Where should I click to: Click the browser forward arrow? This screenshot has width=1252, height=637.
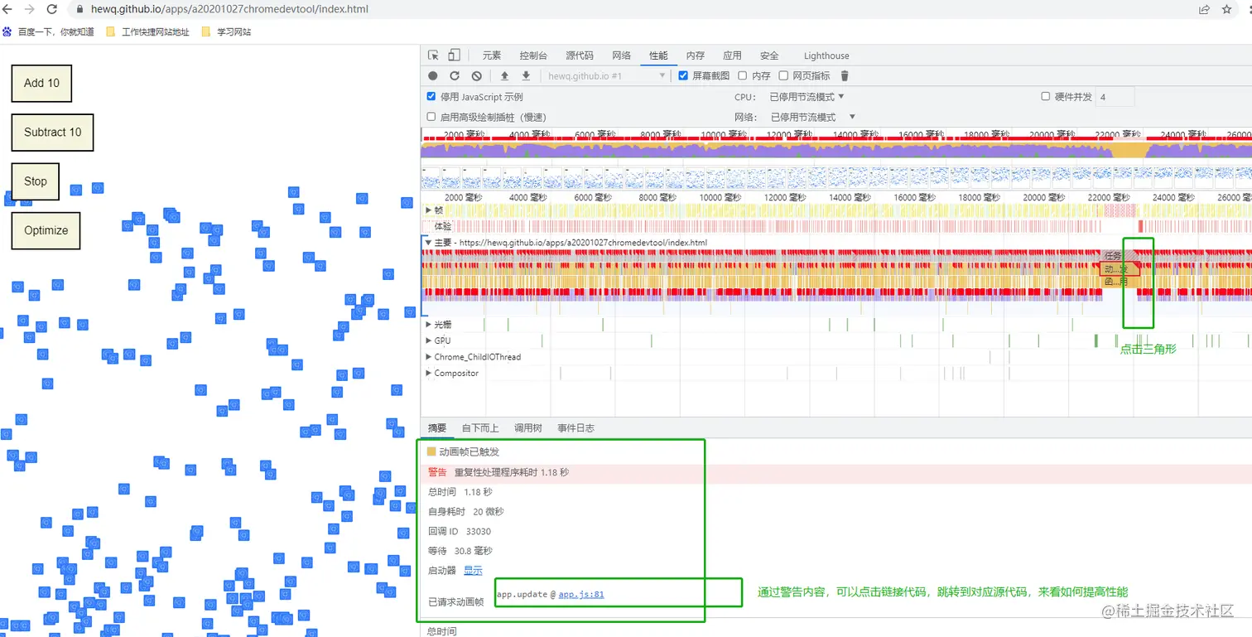[x=31, y=9]
